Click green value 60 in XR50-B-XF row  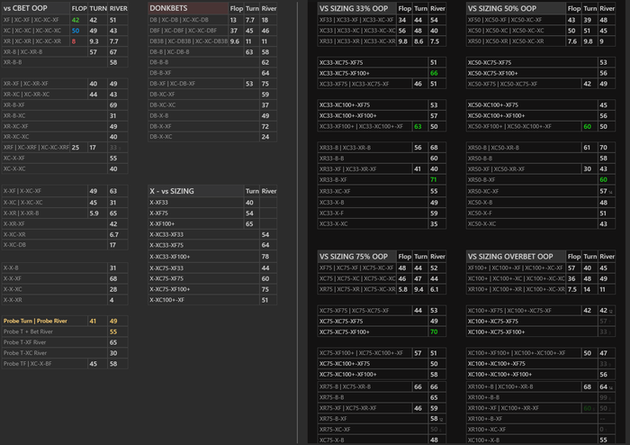[603, 179]
